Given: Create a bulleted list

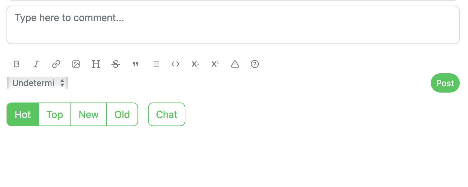Looking at the screenshot, I should click(x=155, y=64).
